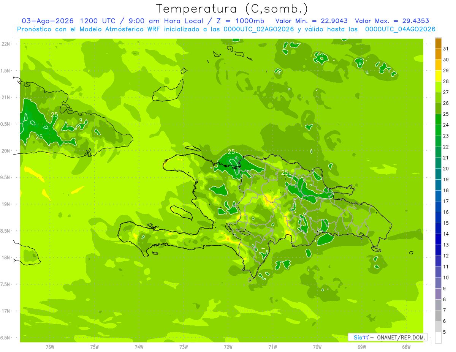Click the legend value "20"
Image resolution: width=456 pixels, height=352 pixels.
tap(446, 169)
